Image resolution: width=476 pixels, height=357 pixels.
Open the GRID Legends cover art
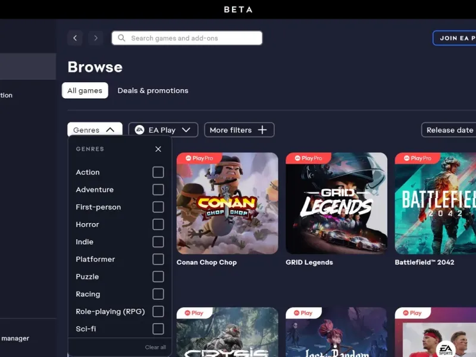point(336,203)
